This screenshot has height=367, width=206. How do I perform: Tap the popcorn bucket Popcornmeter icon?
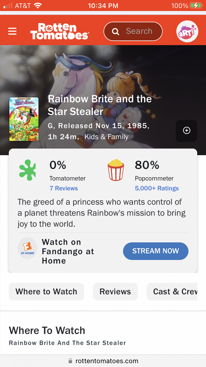tap(116, 170)
